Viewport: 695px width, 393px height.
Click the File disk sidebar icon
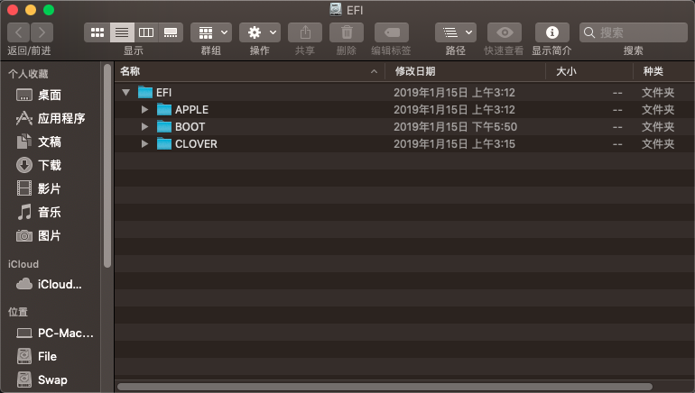24,356
